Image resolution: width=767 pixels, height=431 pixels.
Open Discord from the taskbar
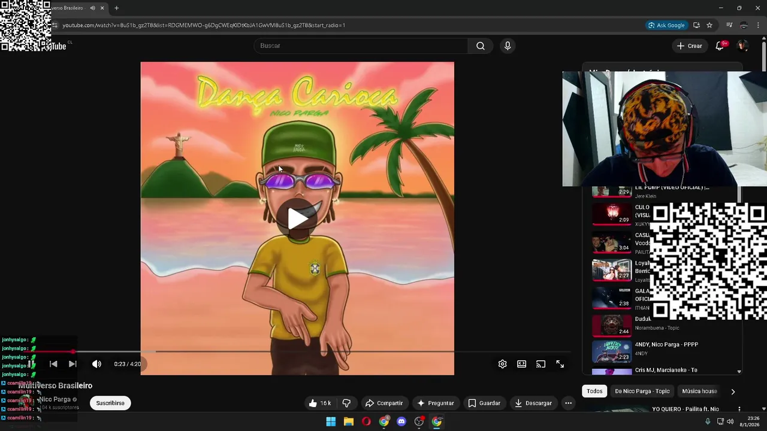401,421
